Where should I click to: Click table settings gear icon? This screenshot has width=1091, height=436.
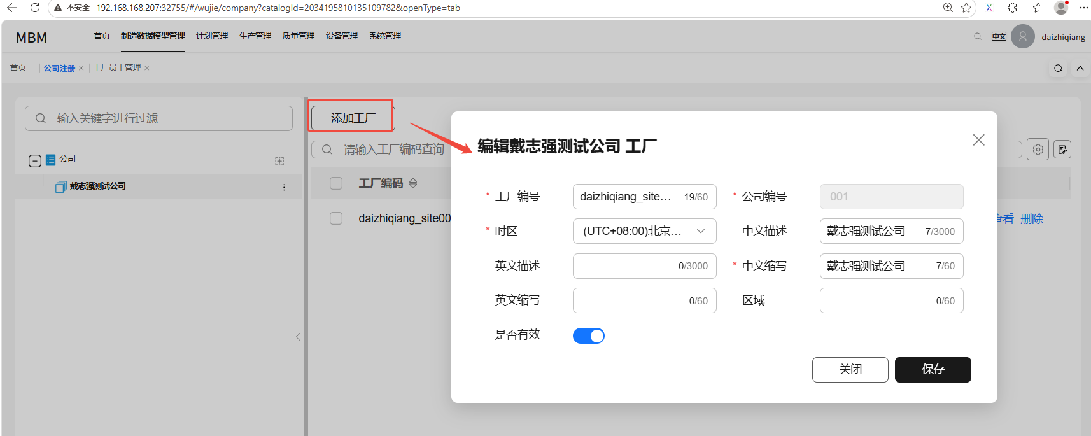pyautogui.click(x=1038, y=150)
